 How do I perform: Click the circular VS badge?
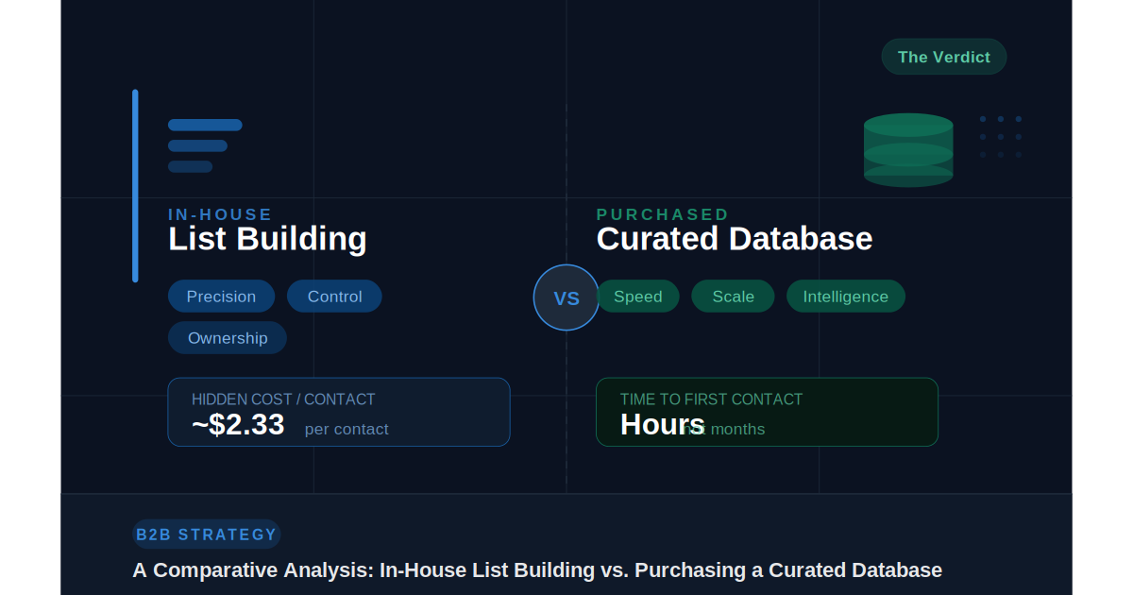[566, 297]
